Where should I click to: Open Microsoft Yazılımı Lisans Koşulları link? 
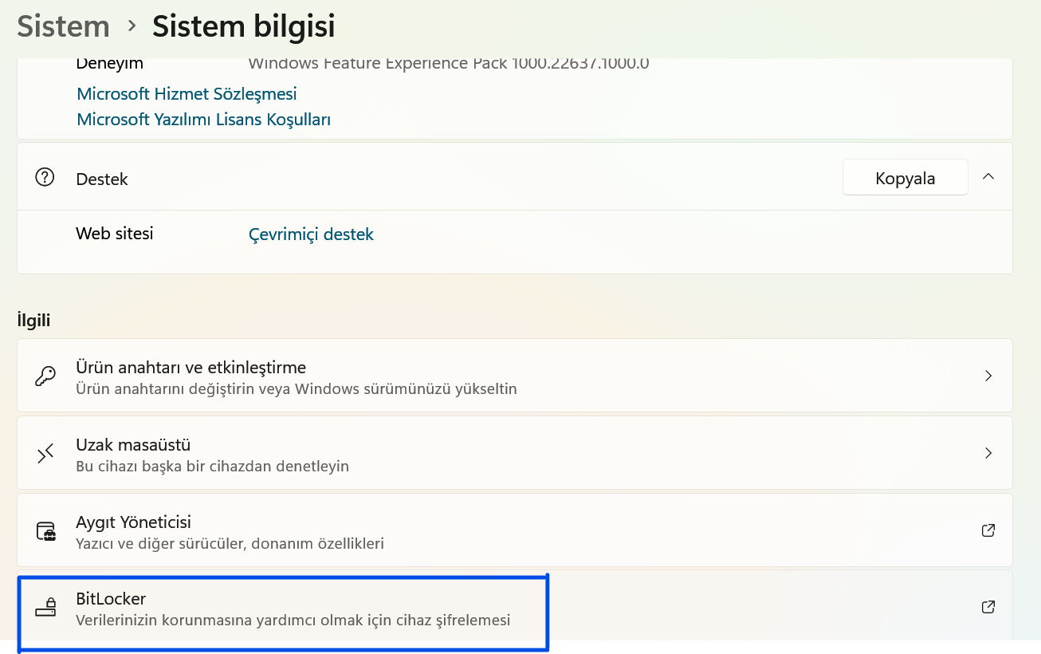[203, 120]
